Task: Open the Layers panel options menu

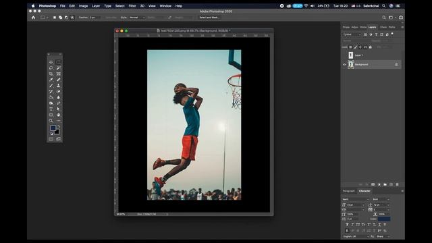Action: pos(402,27)
